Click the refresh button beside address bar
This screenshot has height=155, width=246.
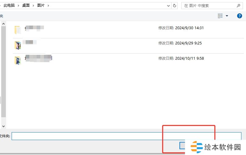pos(175,5)
